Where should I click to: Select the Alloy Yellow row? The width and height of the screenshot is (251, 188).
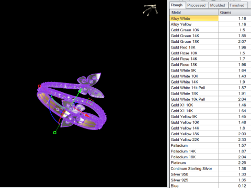(210, 24)
